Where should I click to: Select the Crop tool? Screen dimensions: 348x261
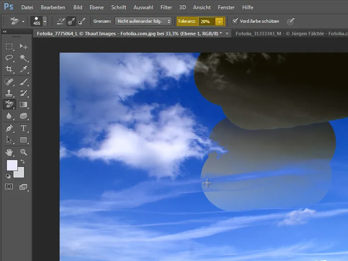click(x=9, y=69)
